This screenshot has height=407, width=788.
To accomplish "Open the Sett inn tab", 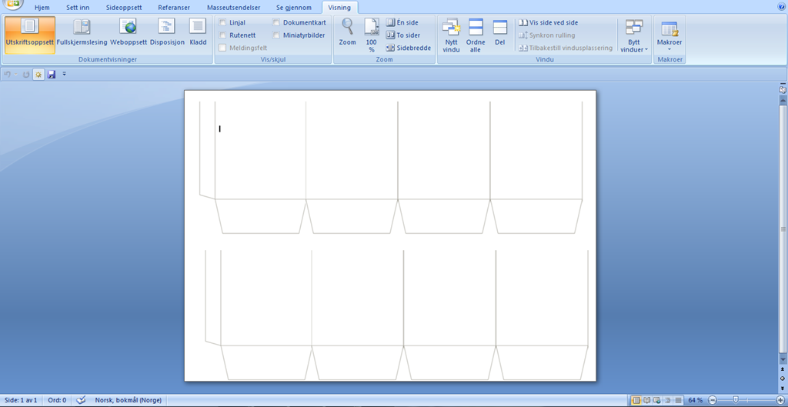I will [78, 8].
